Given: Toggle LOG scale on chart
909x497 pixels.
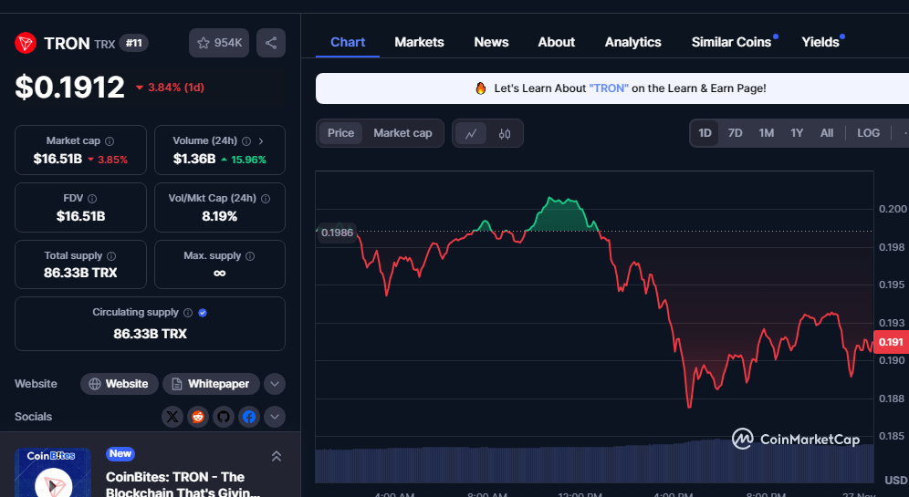Looking at the screenshot, I should coord(869,133).
